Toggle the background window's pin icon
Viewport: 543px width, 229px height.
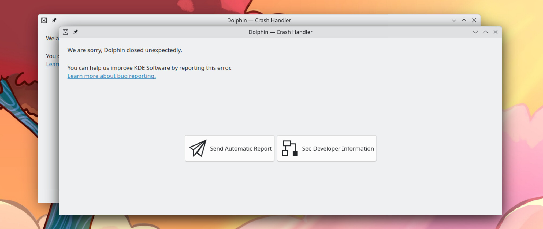pos(54,20)
